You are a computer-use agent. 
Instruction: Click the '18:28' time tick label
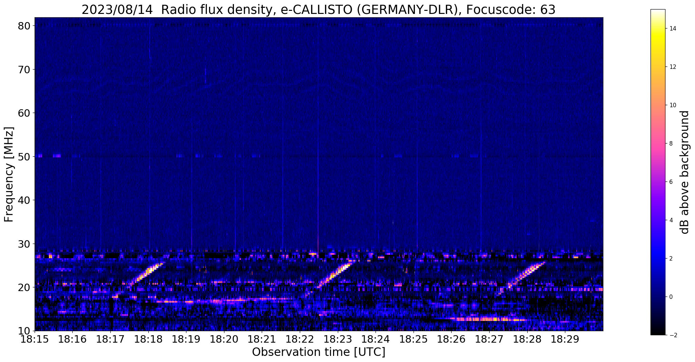tap(527, 339)
